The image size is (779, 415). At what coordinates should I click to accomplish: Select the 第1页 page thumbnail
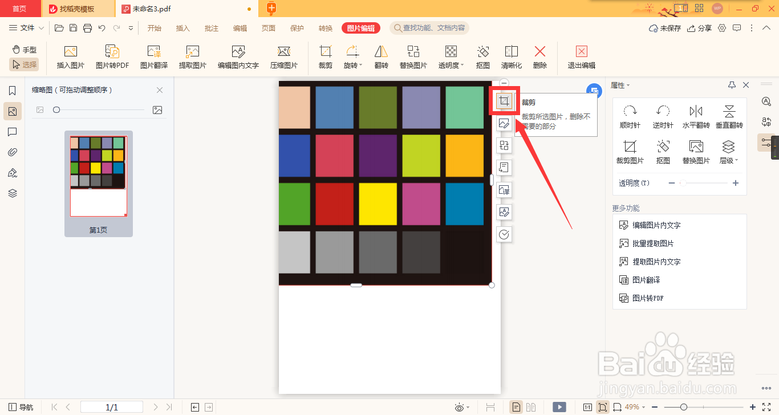click(x=99, y=184)
